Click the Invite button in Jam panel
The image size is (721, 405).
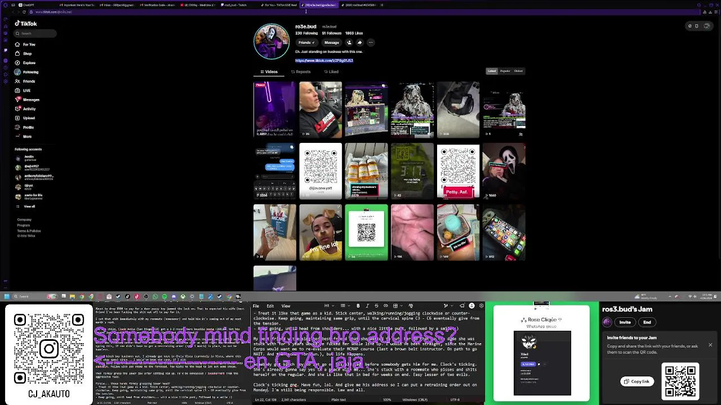625,322
